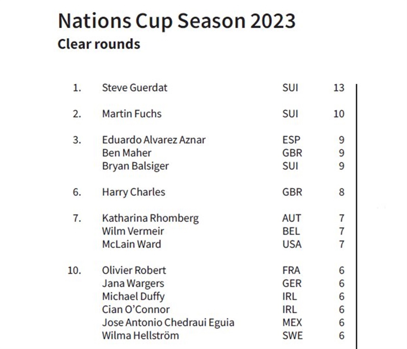The height and width of the screenshot is (349, 407).
Task: Click Steve Guerdat's score of 13
Action: (x=338, y=88)
